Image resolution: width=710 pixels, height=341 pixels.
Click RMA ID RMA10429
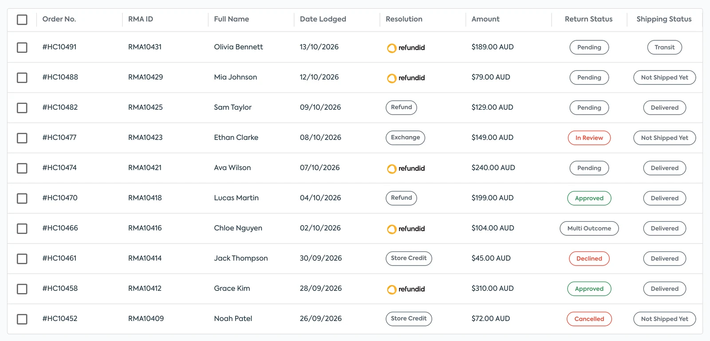tap(146, 77)
